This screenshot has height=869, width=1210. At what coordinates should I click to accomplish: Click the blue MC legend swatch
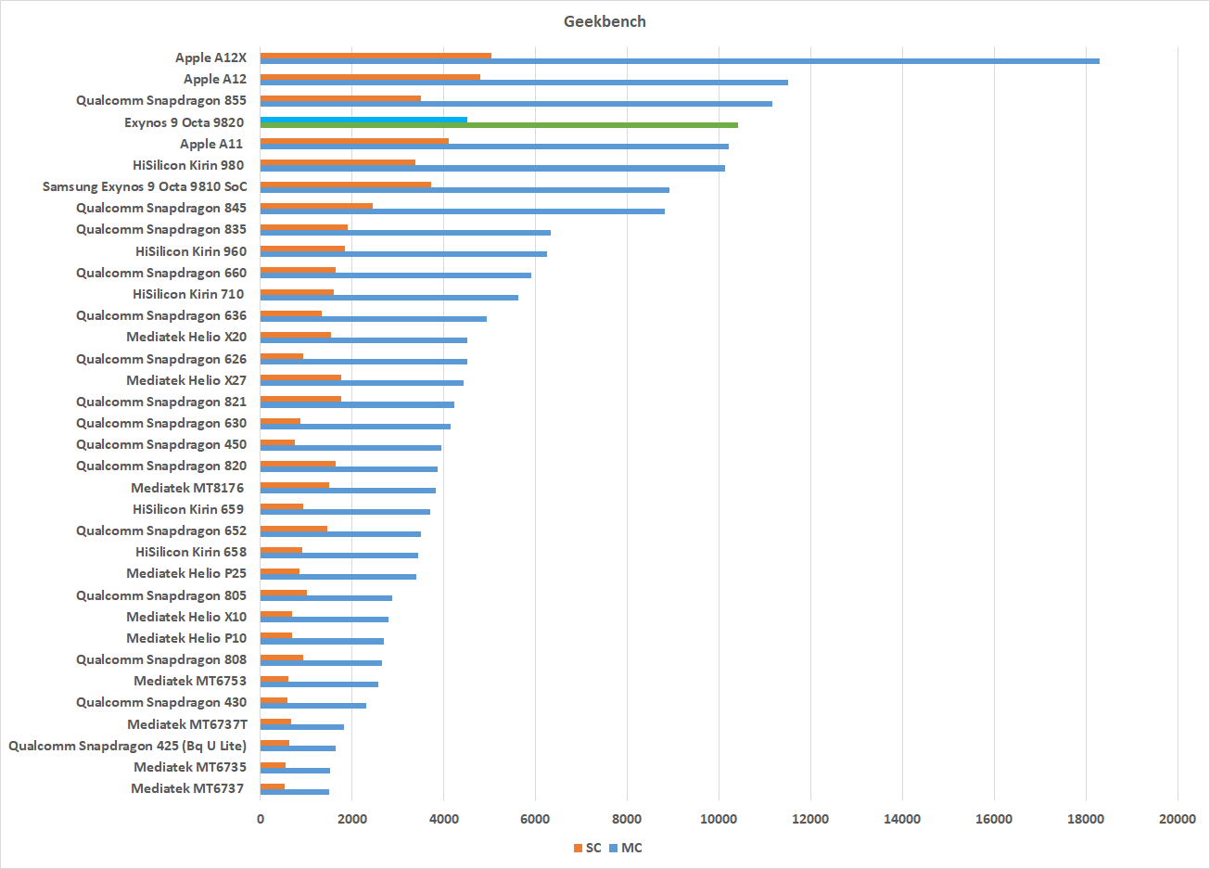[614, 848]
